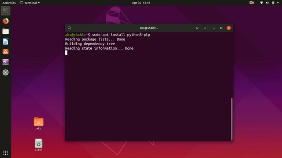Screen dimensions: 282x158
Task: Open Ubuntu Software from the dock
Action: point(6,52)
